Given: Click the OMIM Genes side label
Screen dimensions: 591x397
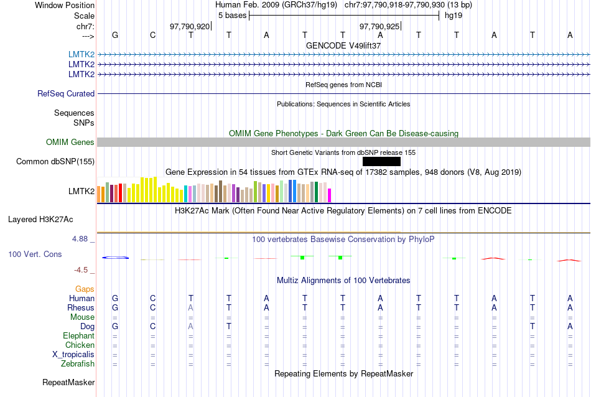Looking at the screenshot, I should tap(70, 142).
